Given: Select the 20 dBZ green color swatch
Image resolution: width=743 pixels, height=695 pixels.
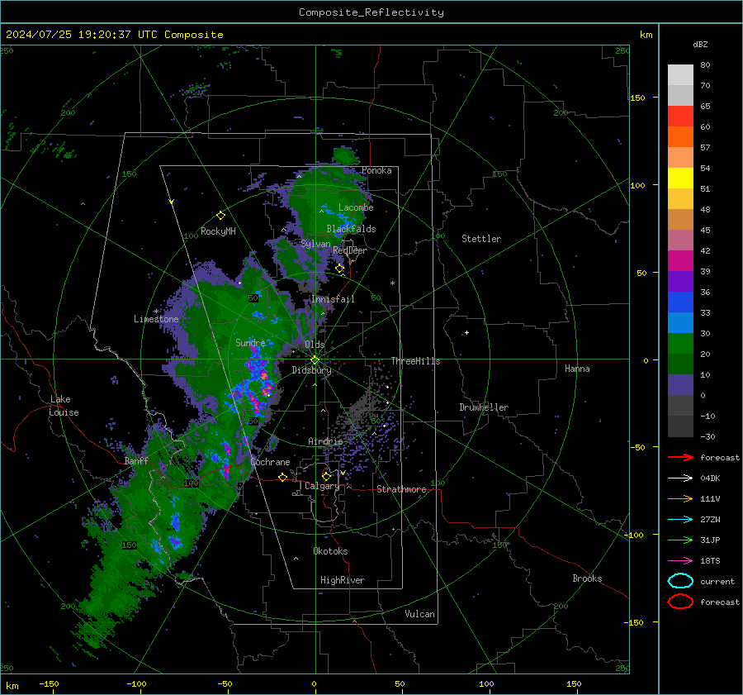Looking at the screenshot, I should point(680,344).
